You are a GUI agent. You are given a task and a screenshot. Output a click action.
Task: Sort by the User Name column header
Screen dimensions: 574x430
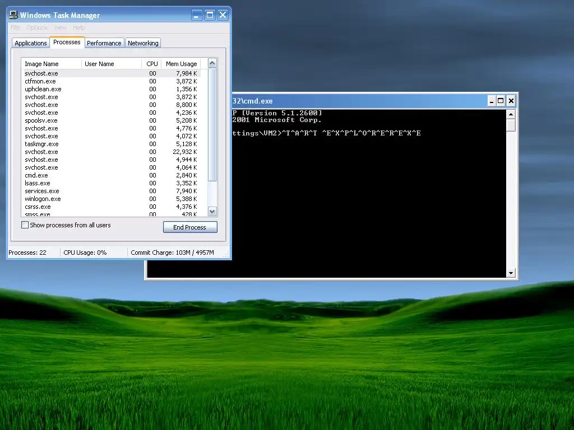(x=112, y=64)
